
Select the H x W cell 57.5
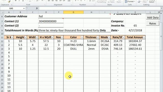click(x=46, y=41)
